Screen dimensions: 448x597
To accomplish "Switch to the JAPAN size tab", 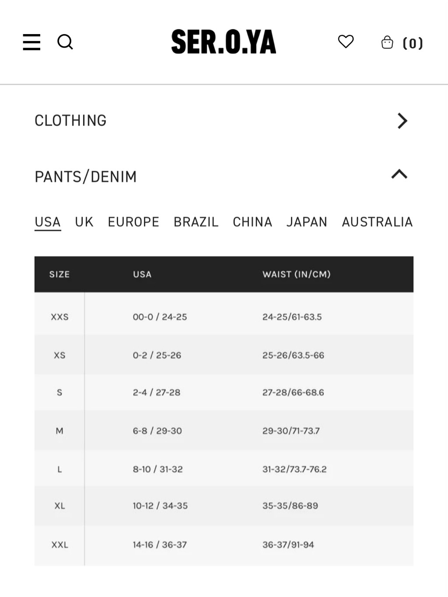I will (x=307, y=222).
